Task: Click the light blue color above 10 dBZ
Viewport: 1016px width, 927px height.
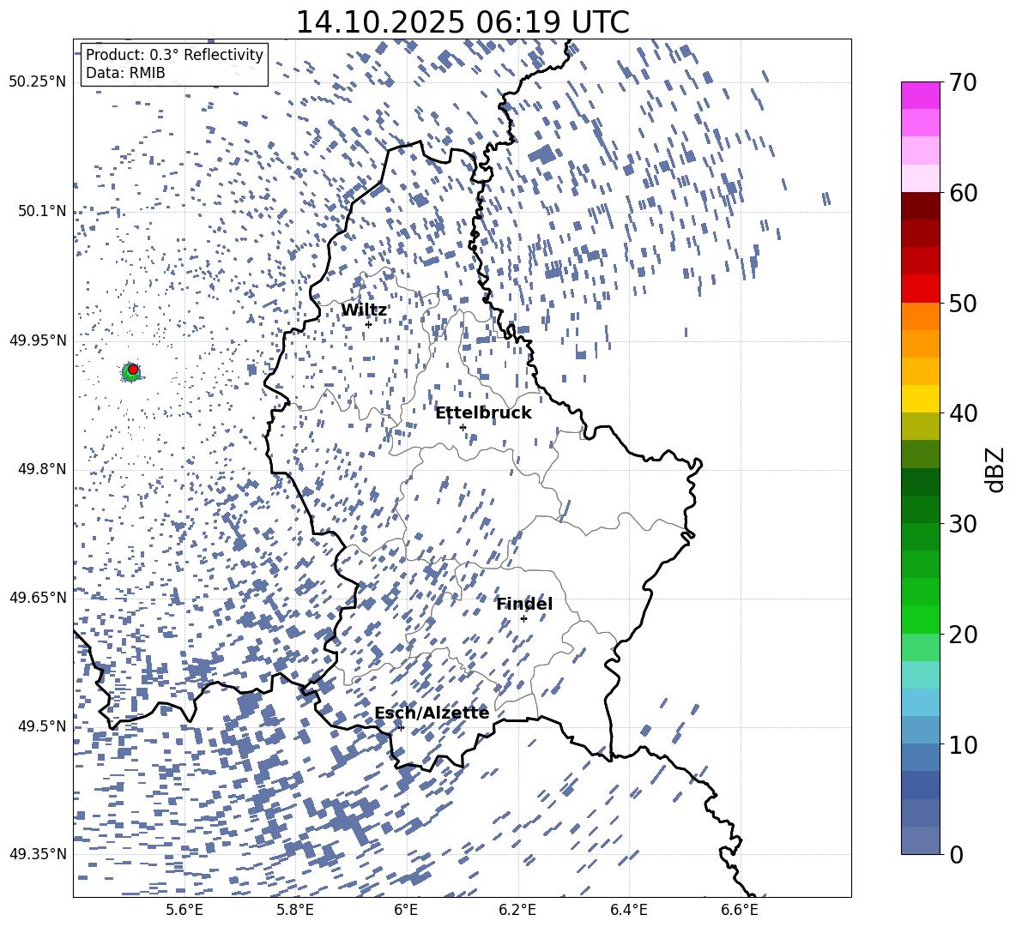Action: click(x=921, y=730)
